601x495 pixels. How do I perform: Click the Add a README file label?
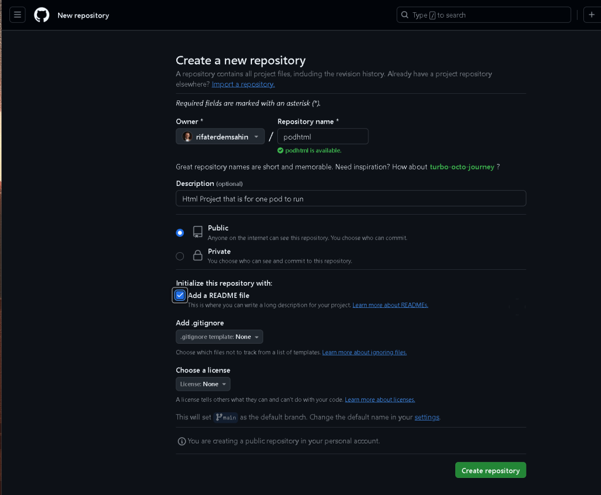click(219, 296)
